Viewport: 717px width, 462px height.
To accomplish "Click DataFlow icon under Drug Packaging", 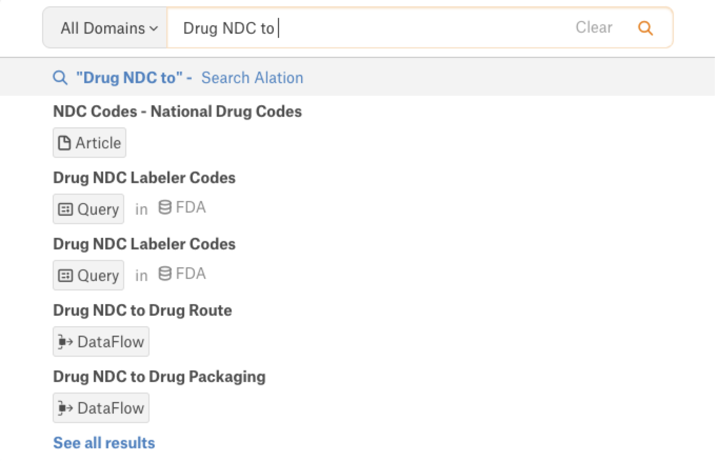I will (65, 408).
